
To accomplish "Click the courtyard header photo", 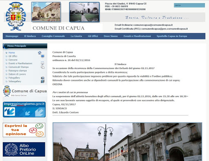I will [x=84, y=12].
